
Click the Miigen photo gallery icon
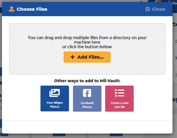click(x=54, y=93)
